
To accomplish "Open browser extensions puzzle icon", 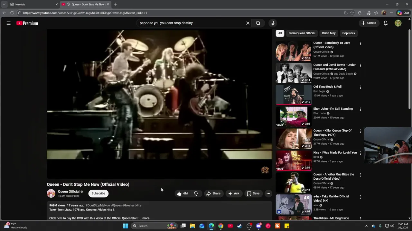I will [360, 13].
